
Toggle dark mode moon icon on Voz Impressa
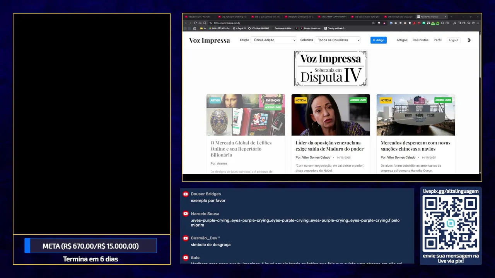tap(469, 40)
